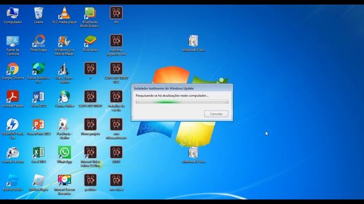Open the Chess Titans shortcut

tap(64, 73)
